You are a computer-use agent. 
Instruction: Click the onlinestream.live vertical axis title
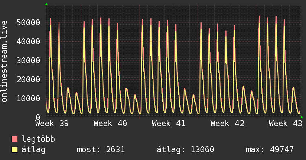[4, 61]
